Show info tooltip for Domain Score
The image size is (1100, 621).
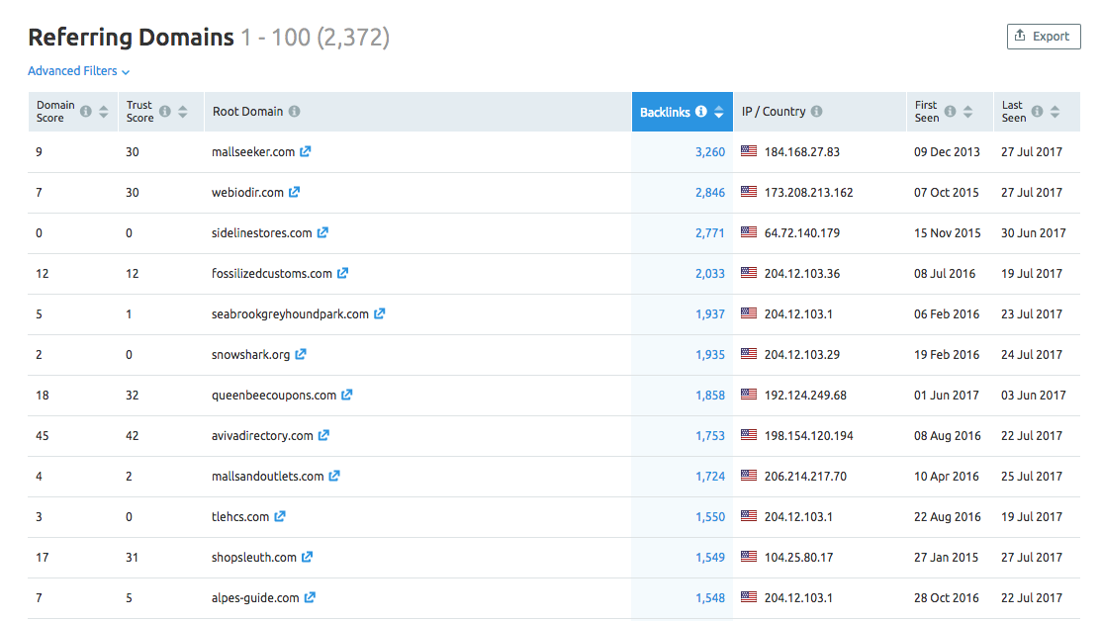point(86,112)
